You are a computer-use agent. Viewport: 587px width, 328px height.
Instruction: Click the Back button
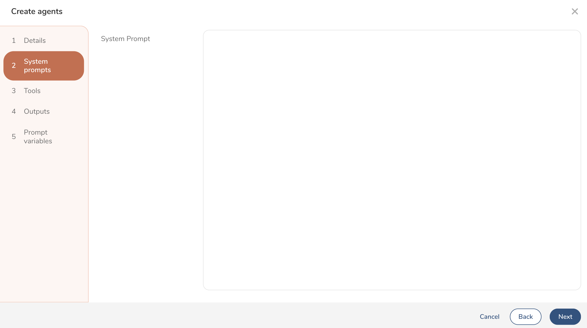525,317
